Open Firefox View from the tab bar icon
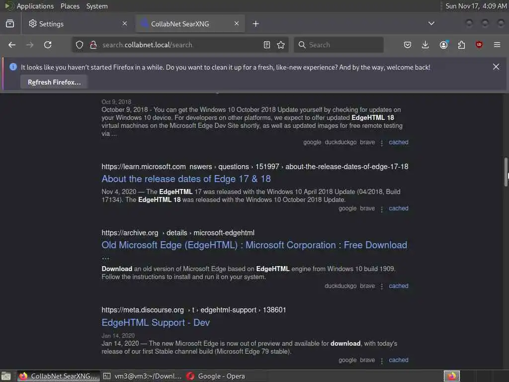The image size is (509, 382). tap(10, 24)
